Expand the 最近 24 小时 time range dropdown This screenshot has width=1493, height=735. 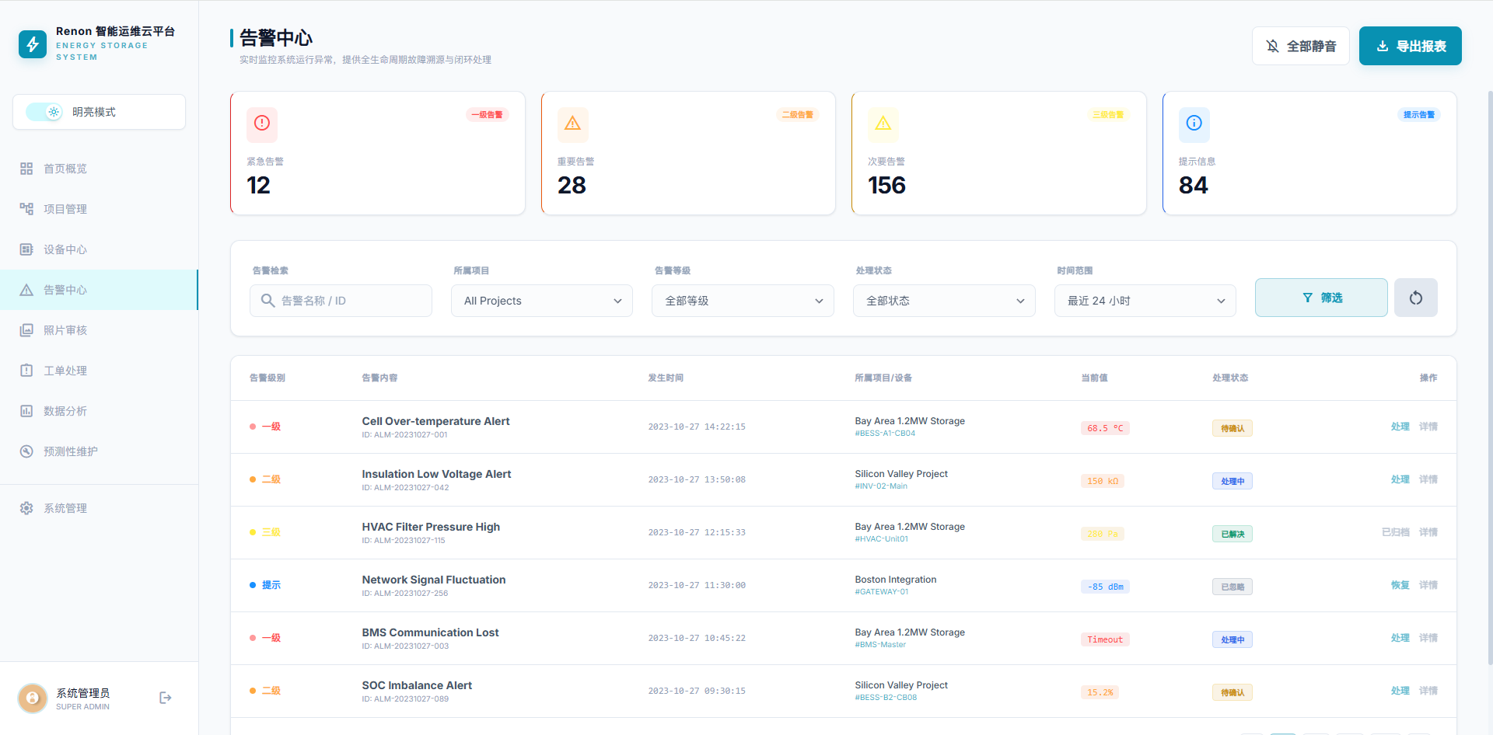click(1145, 301)
